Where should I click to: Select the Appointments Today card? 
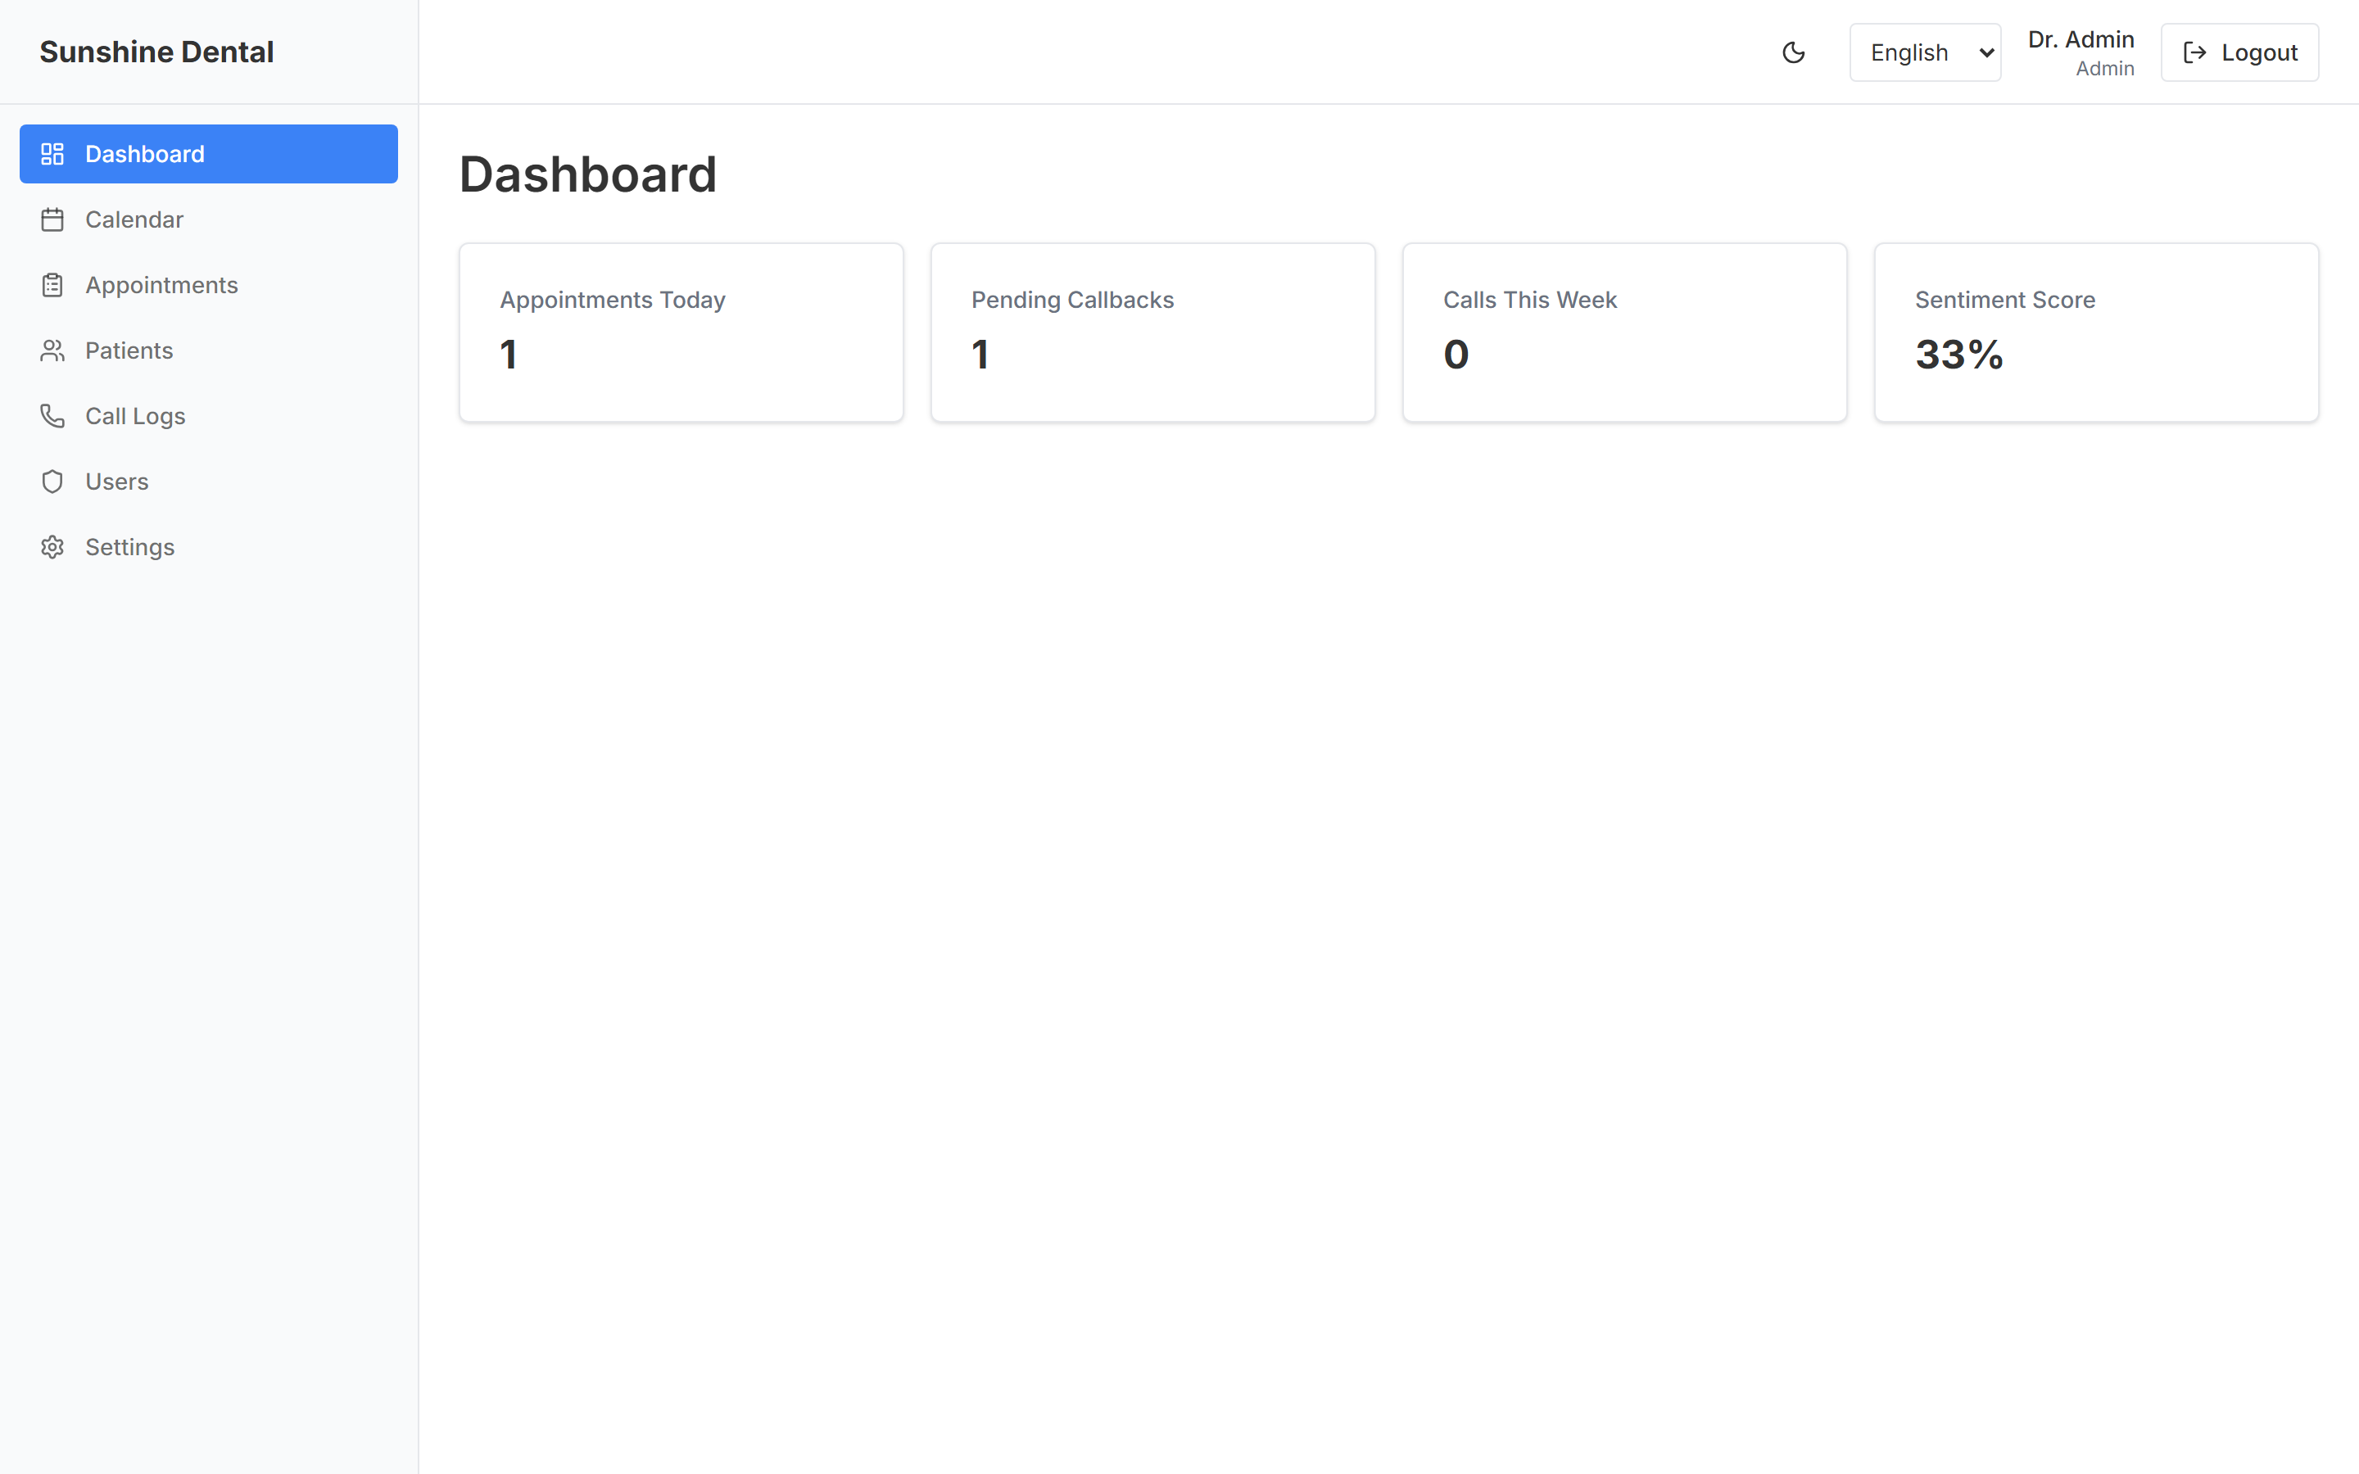pyautogui.click(x=681, y=332)
